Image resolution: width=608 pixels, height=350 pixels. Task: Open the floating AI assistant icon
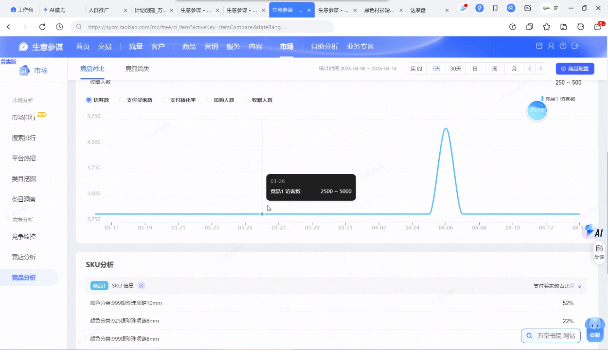tap(594, 232)
